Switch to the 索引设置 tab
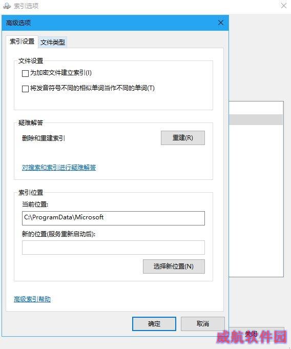The height and width of the screenshot is (349, 291). 22,42
